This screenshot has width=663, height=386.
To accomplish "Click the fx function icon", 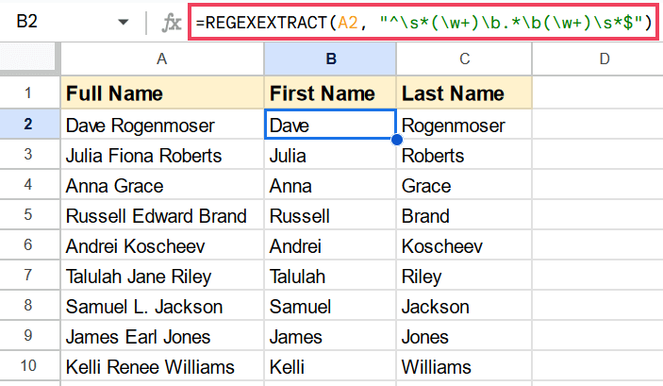I will point(172,22).
